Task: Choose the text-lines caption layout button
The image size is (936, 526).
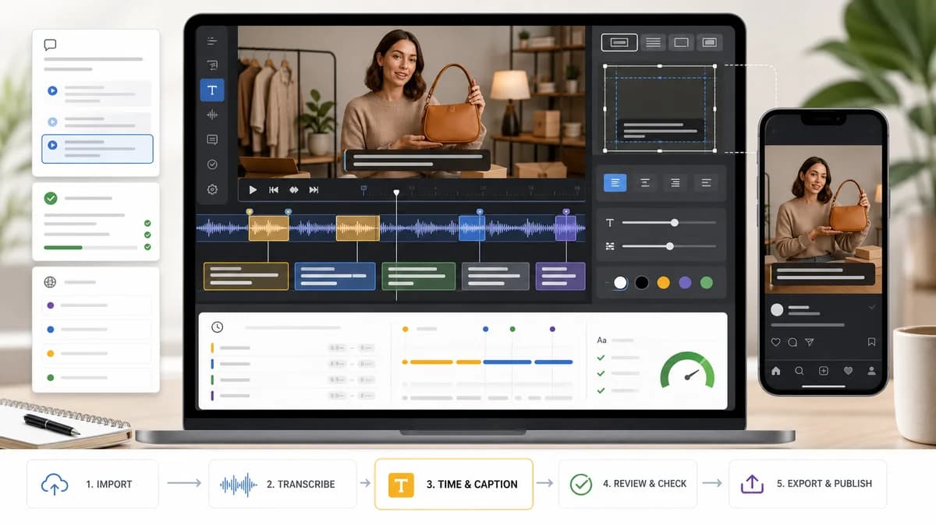Action: tap(654, 42)
